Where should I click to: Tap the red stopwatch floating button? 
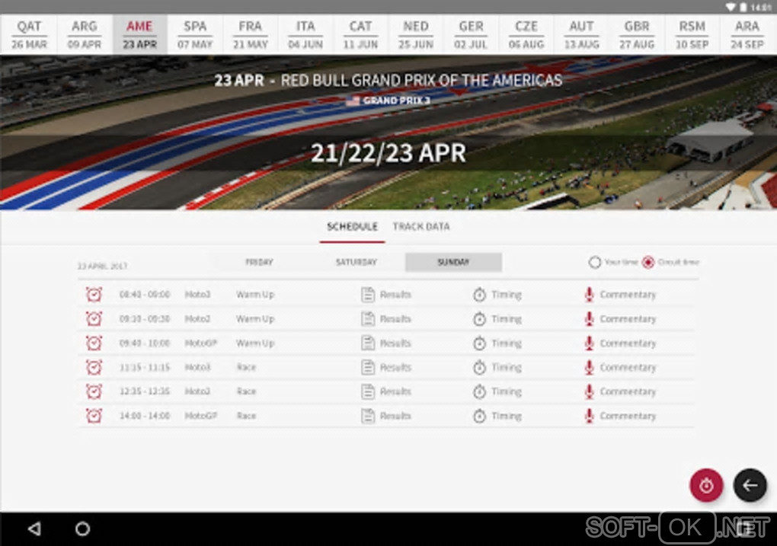706,485
